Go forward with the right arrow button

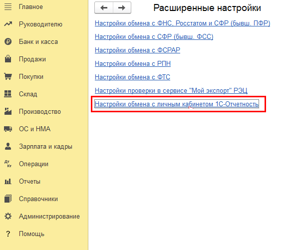click(122, 8)
